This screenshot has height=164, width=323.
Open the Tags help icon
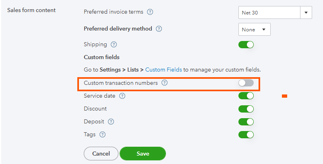[102, 135]
